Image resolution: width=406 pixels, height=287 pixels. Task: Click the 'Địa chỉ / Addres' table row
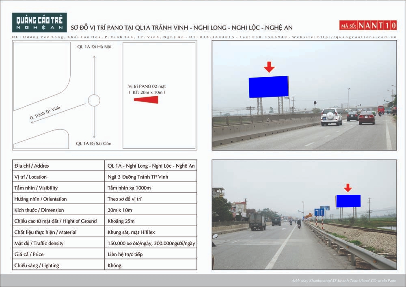[104, 166]
